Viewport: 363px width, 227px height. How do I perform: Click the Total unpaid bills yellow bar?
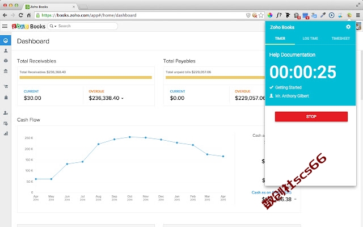click(215, 78)
